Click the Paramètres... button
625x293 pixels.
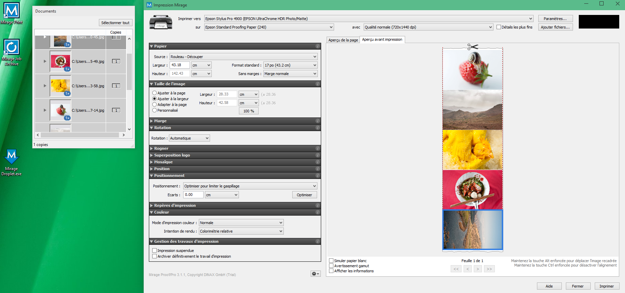click(555, 19)
